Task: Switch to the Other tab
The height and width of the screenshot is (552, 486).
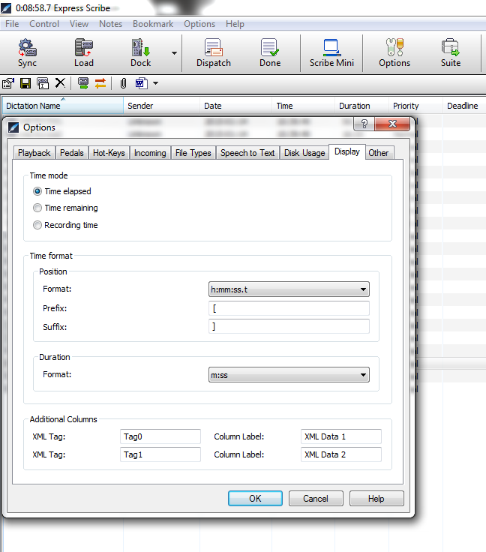Action: pyautogui.click(x=379, y=153)
